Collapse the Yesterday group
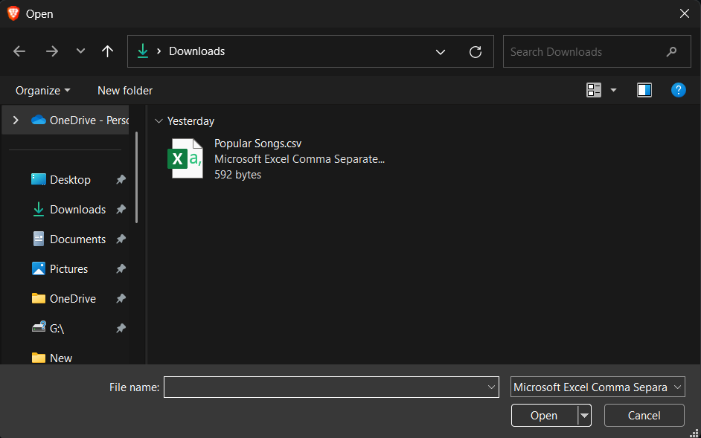The height and width of the screenshot is (438, 701). [159, 121]
